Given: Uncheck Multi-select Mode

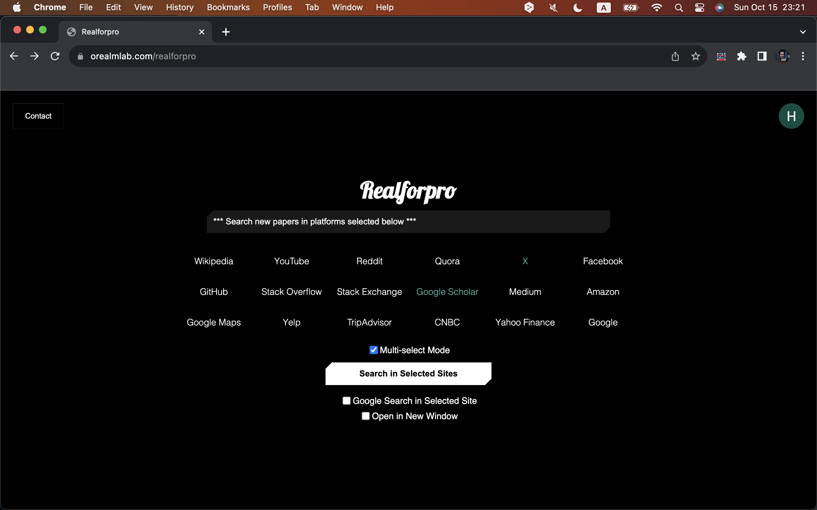Looking at the screenshot, I should coord(373,350).
